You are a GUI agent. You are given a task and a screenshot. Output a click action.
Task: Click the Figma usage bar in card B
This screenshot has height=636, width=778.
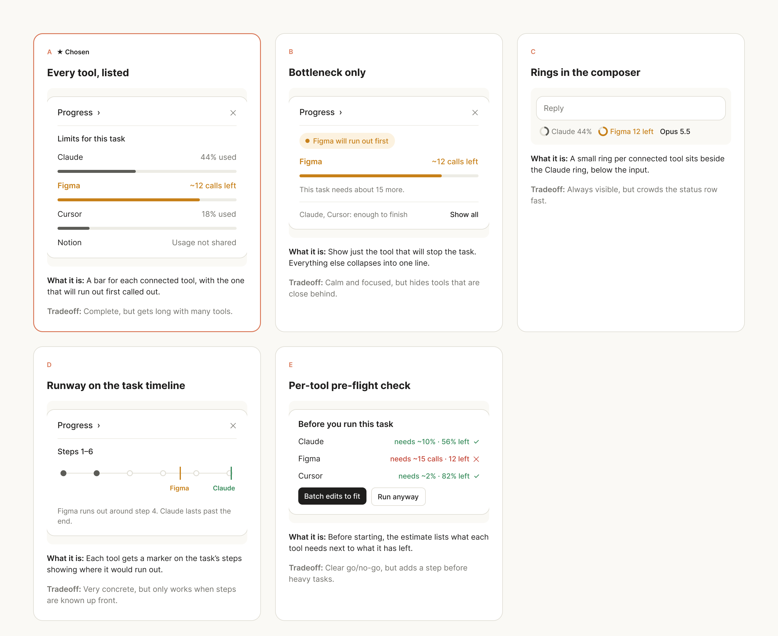point(389,176)
